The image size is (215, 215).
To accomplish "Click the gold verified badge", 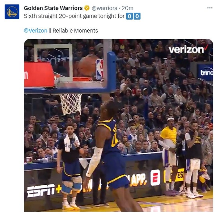I will click(x=87, y=8).
